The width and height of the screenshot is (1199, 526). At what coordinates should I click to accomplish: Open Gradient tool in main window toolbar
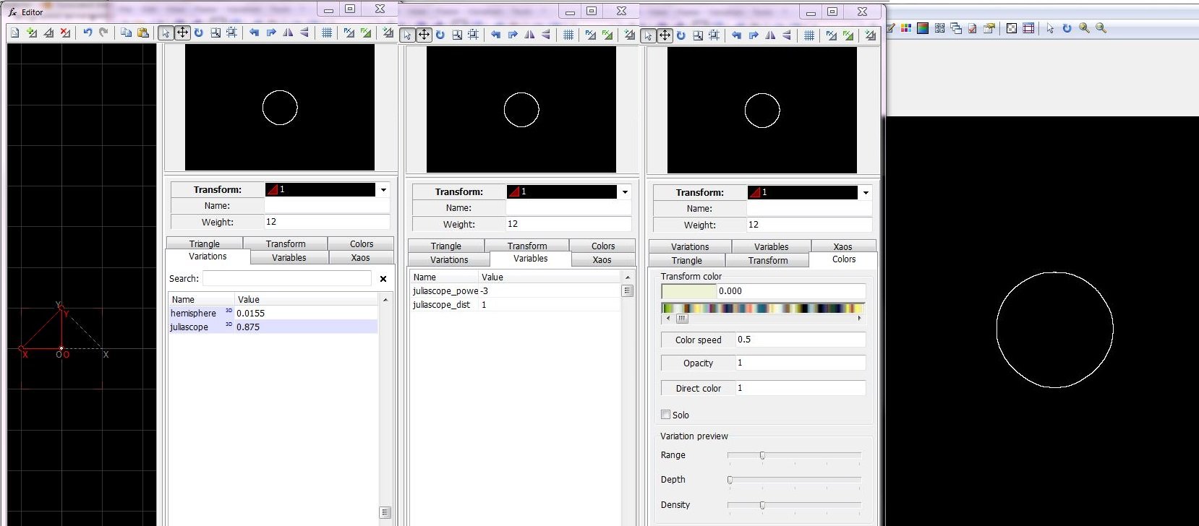(906, 28)
